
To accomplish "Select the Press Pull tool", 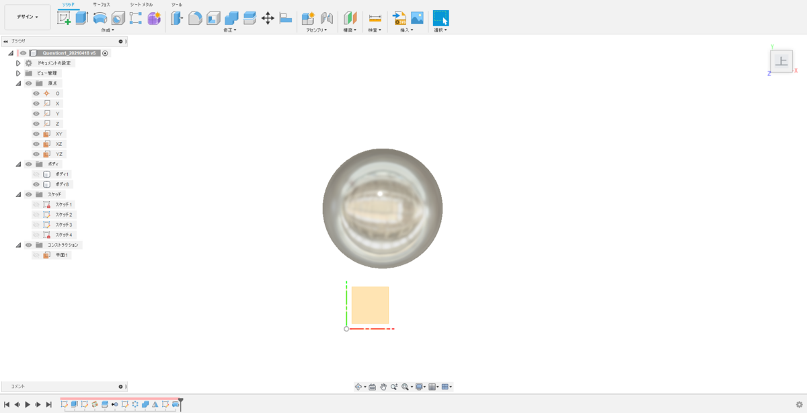I will tap(177, 18).
